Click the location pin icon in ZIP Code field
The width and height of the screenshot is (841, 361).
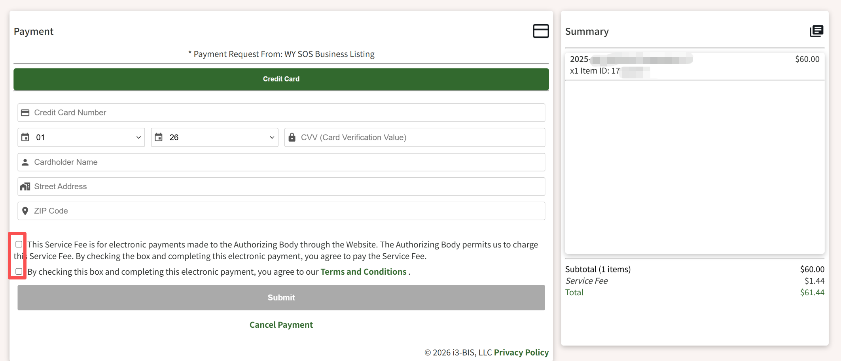tap(25, 211)
